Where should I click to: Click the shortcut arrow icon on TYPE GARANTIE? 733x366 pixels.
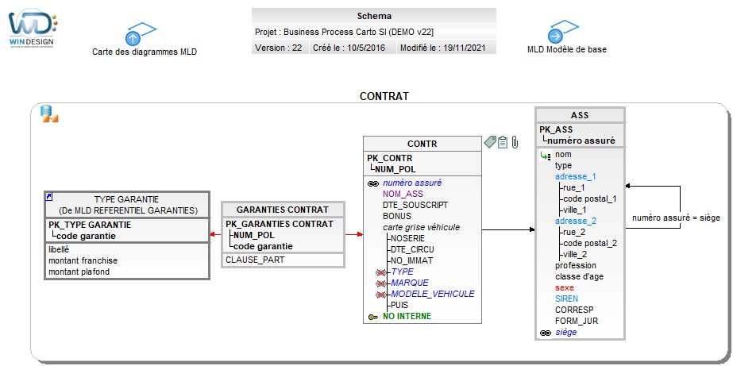(49, 197)
